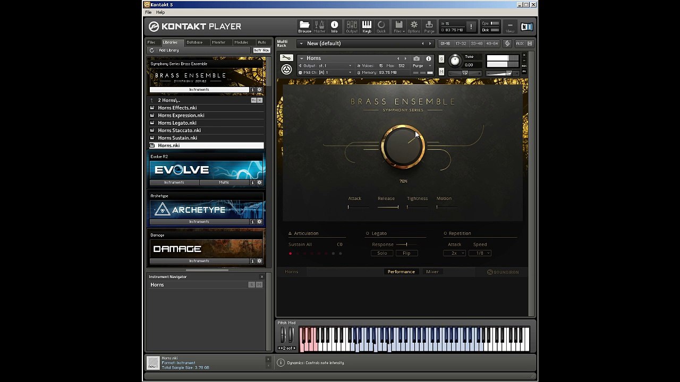Open the Output mixer section
The width and height of the screenshot is (680, 382).
click(352, 27)
